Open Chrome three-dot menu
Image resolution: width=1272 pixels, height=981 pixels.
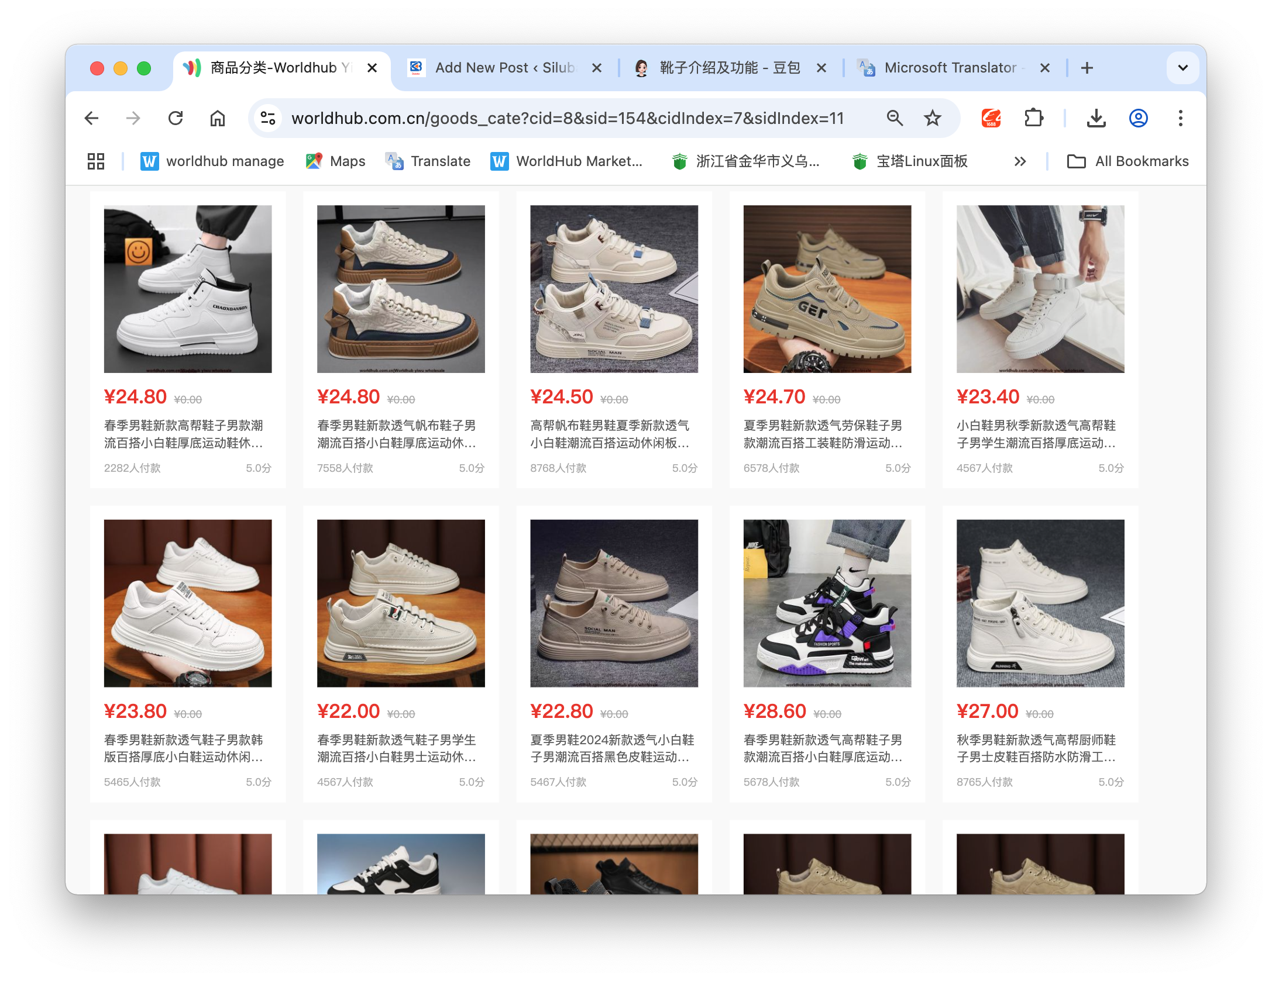tap(1180, 119)
